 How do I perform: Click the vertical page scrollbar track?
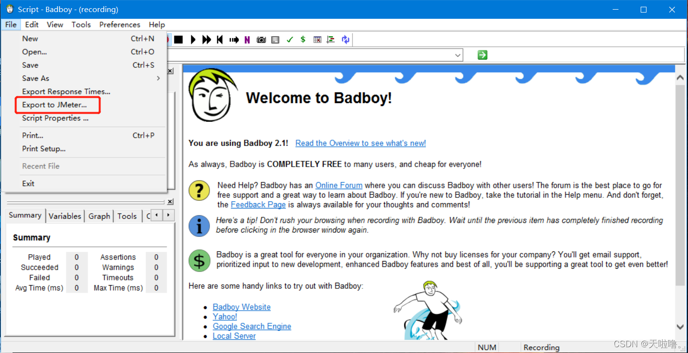tap(681, 202)
